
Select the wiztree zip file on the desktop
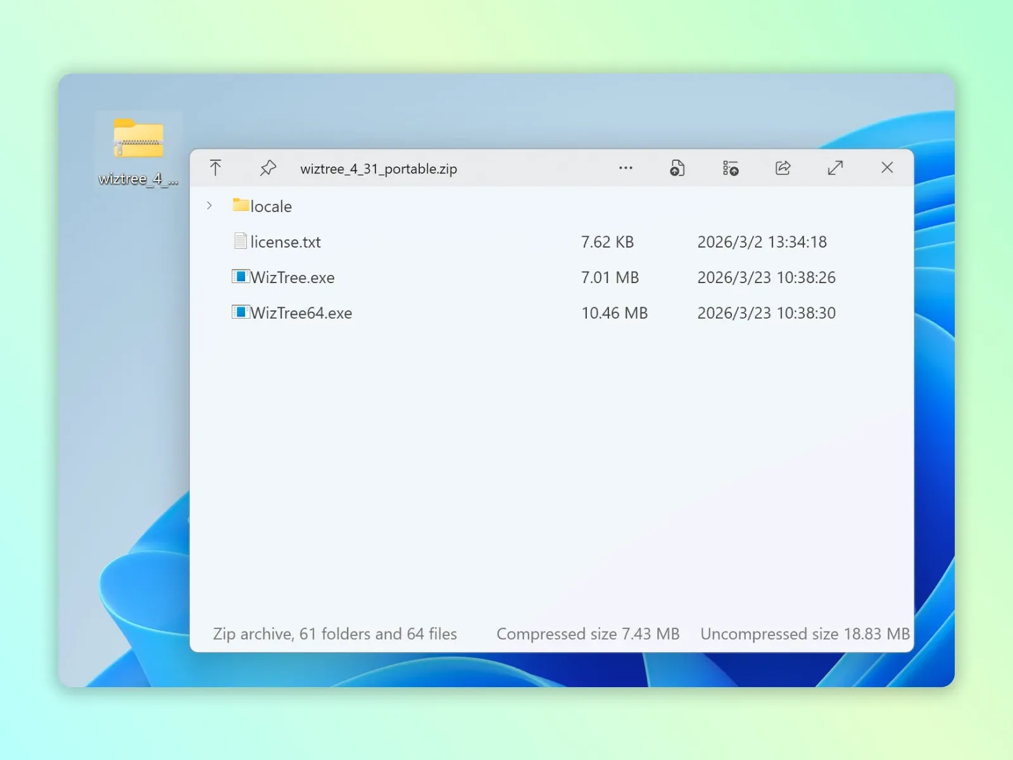[x=139, y=151]
